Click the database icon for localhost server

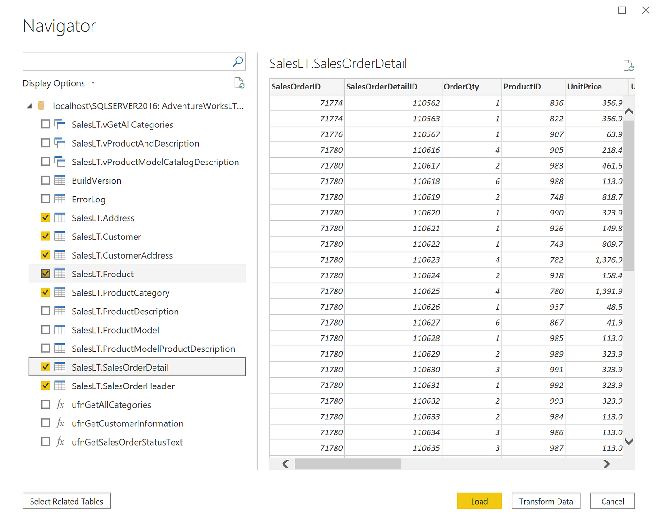tap(41, 106)
